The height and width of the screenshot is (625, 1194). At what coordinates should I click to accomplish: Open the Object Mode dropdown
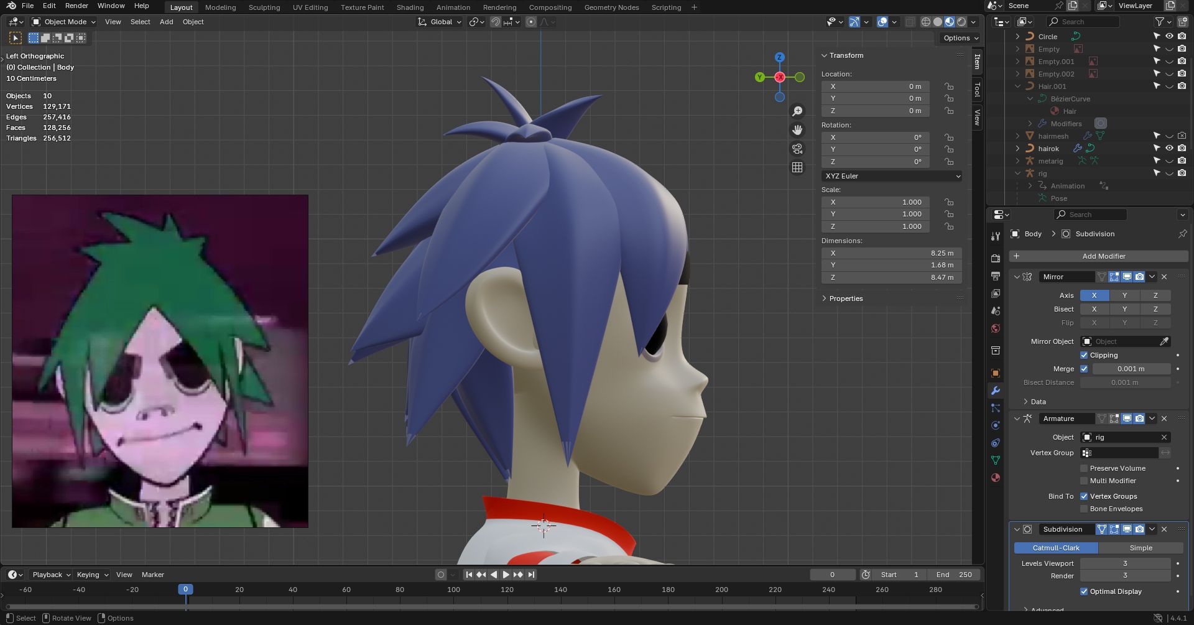64,22
